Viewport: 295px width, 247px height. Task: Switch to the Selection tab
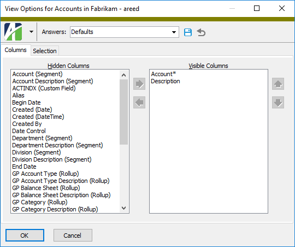coord(45,51)
